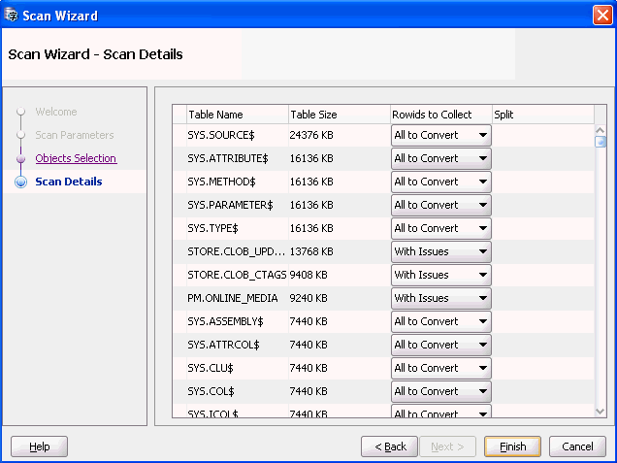Image resolution: width=617 pixels, height=463 pixels.
Task: Close the Scan Wizard window
Action: (x=601, y=16)
